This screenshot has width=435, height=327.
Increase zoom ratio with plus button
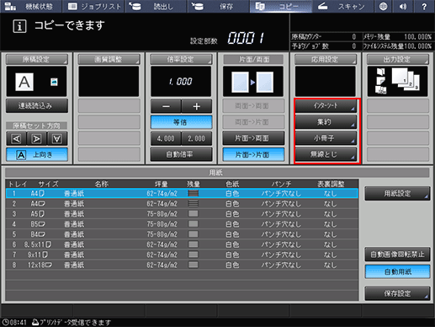coord(197,106)
